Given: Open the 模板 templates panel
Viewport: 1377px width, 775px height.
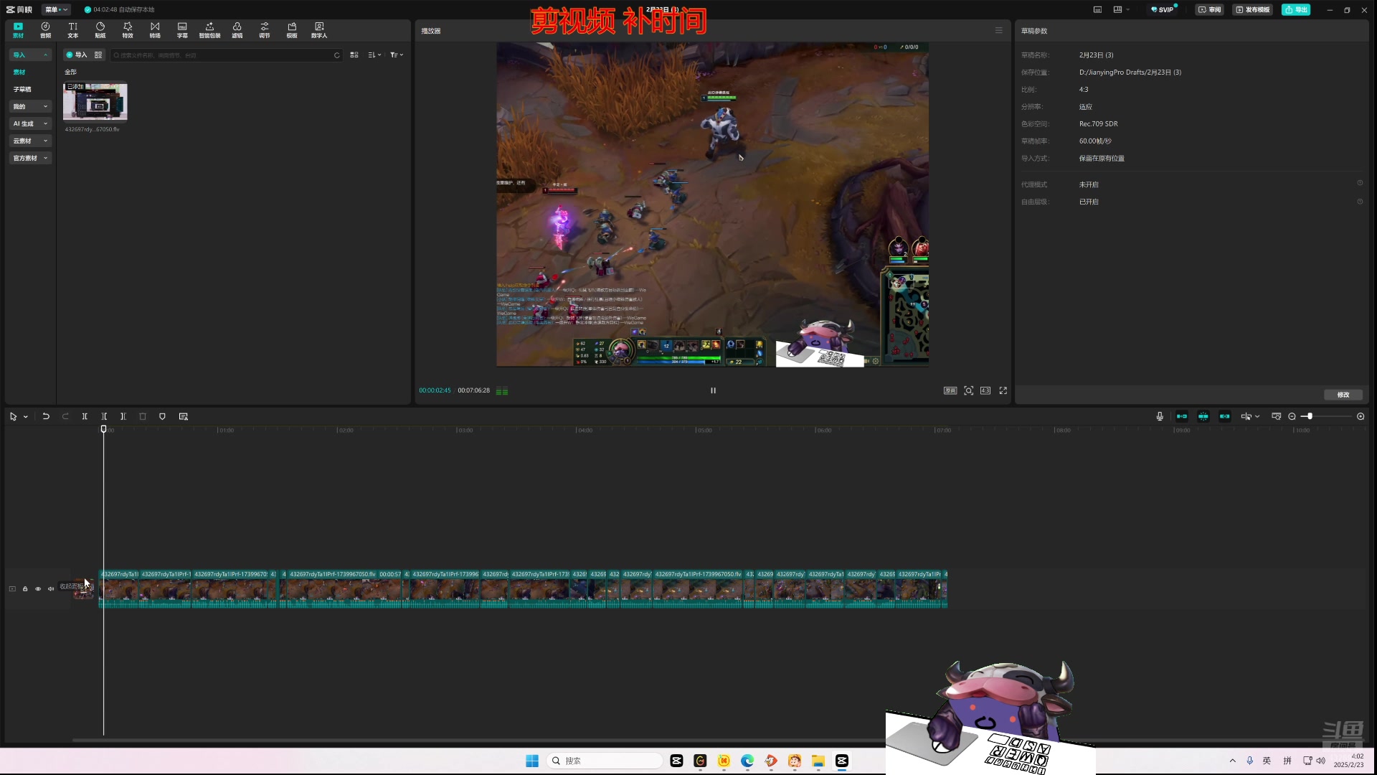Looking at the screenshot, I should coord(292,29).
